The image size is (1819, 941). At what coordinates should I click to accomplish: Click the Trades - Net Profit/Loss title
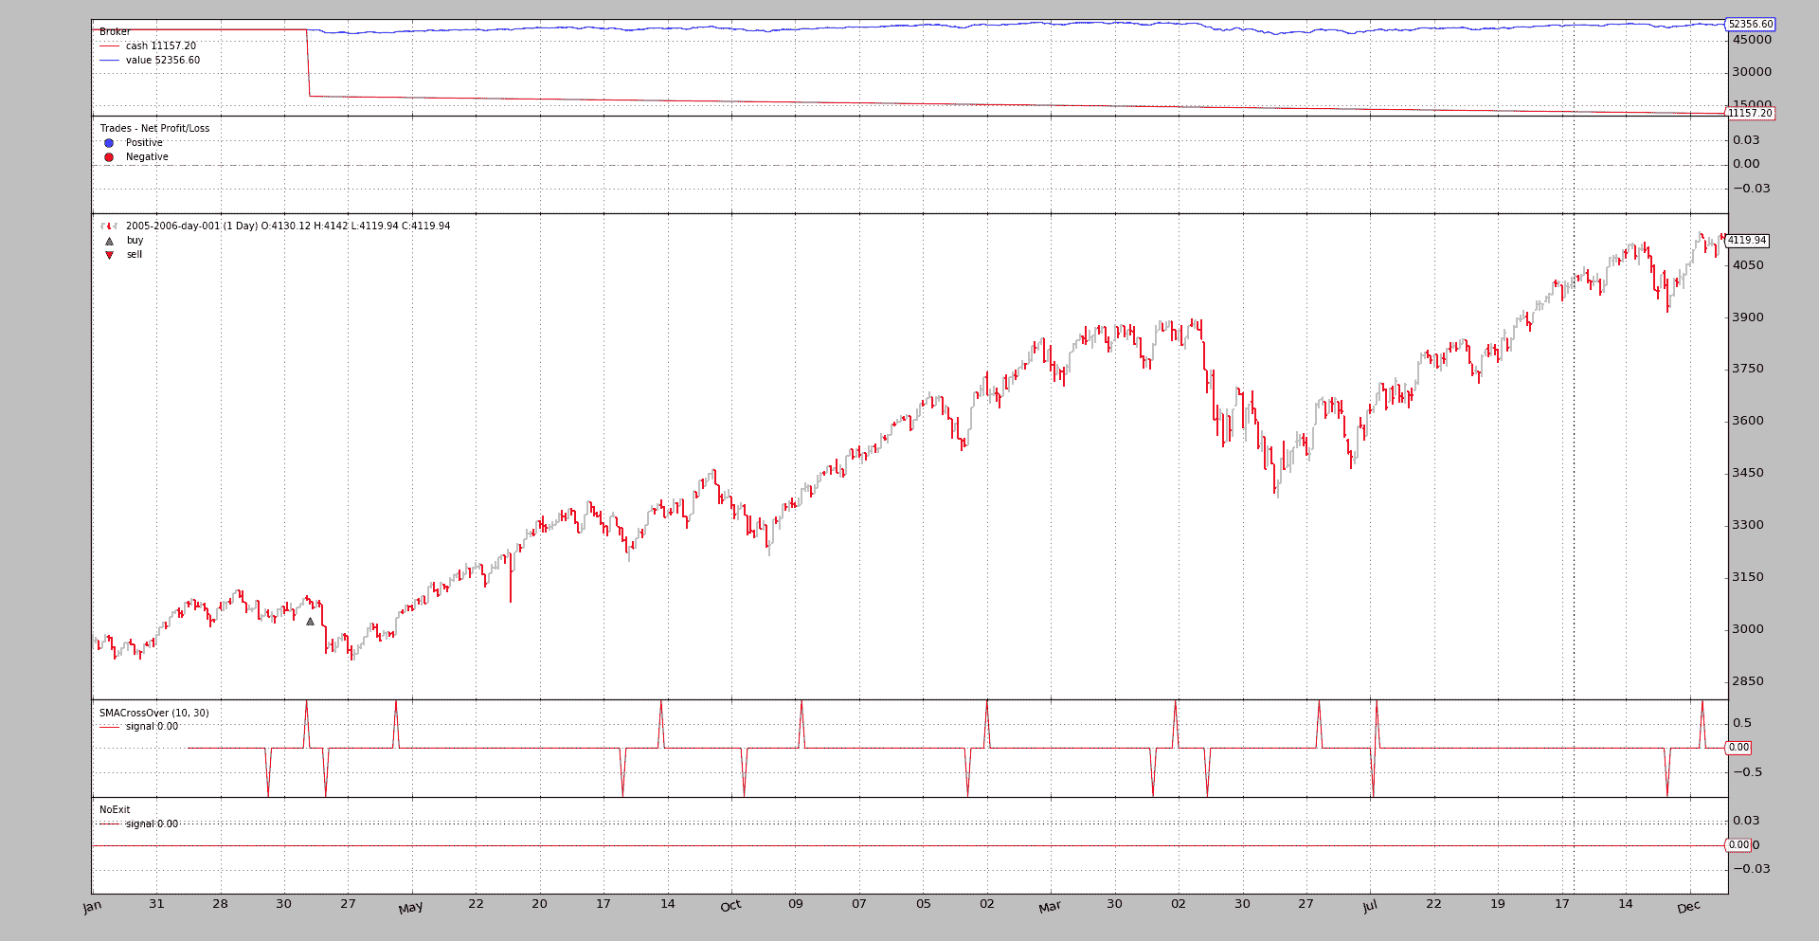point(154,129)
